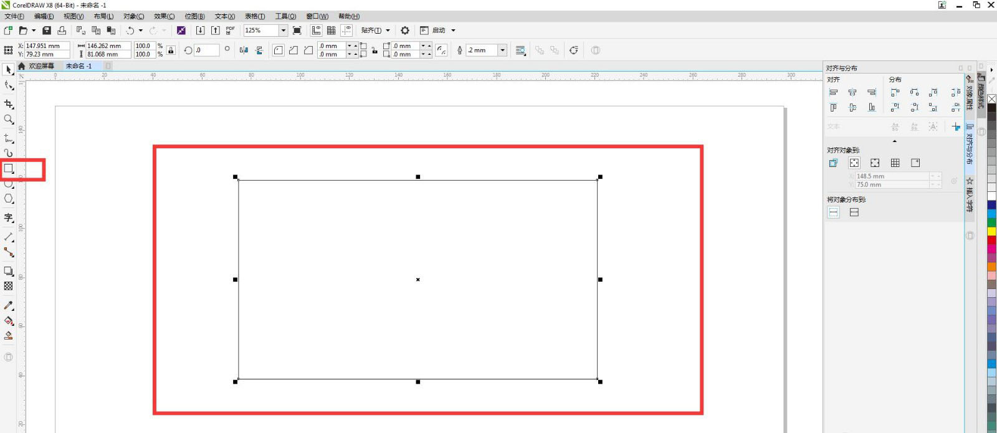Open the 效果 menu

(x=164, y=16)
